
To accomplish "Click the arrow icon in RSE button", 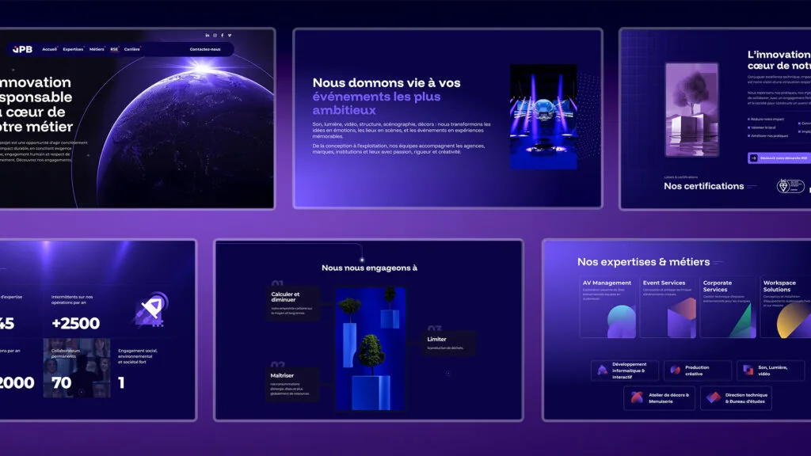I will click(x=754, y=158).
